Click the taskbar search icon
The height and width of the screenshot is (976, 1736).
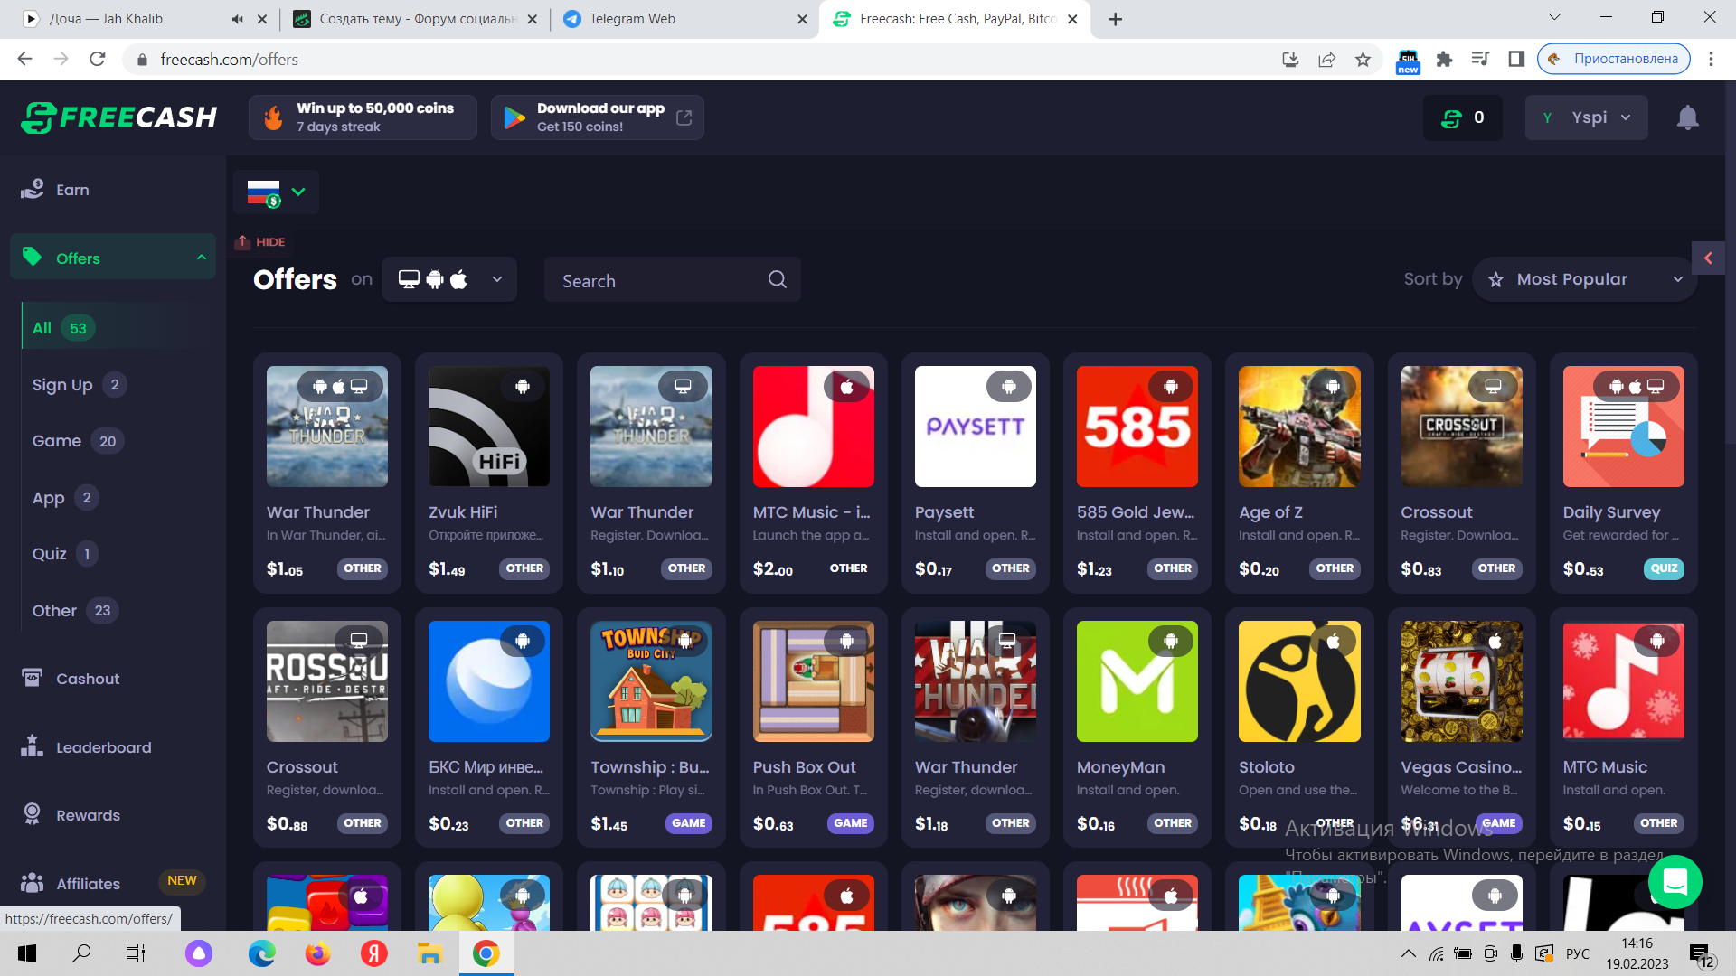coord(81,953)
